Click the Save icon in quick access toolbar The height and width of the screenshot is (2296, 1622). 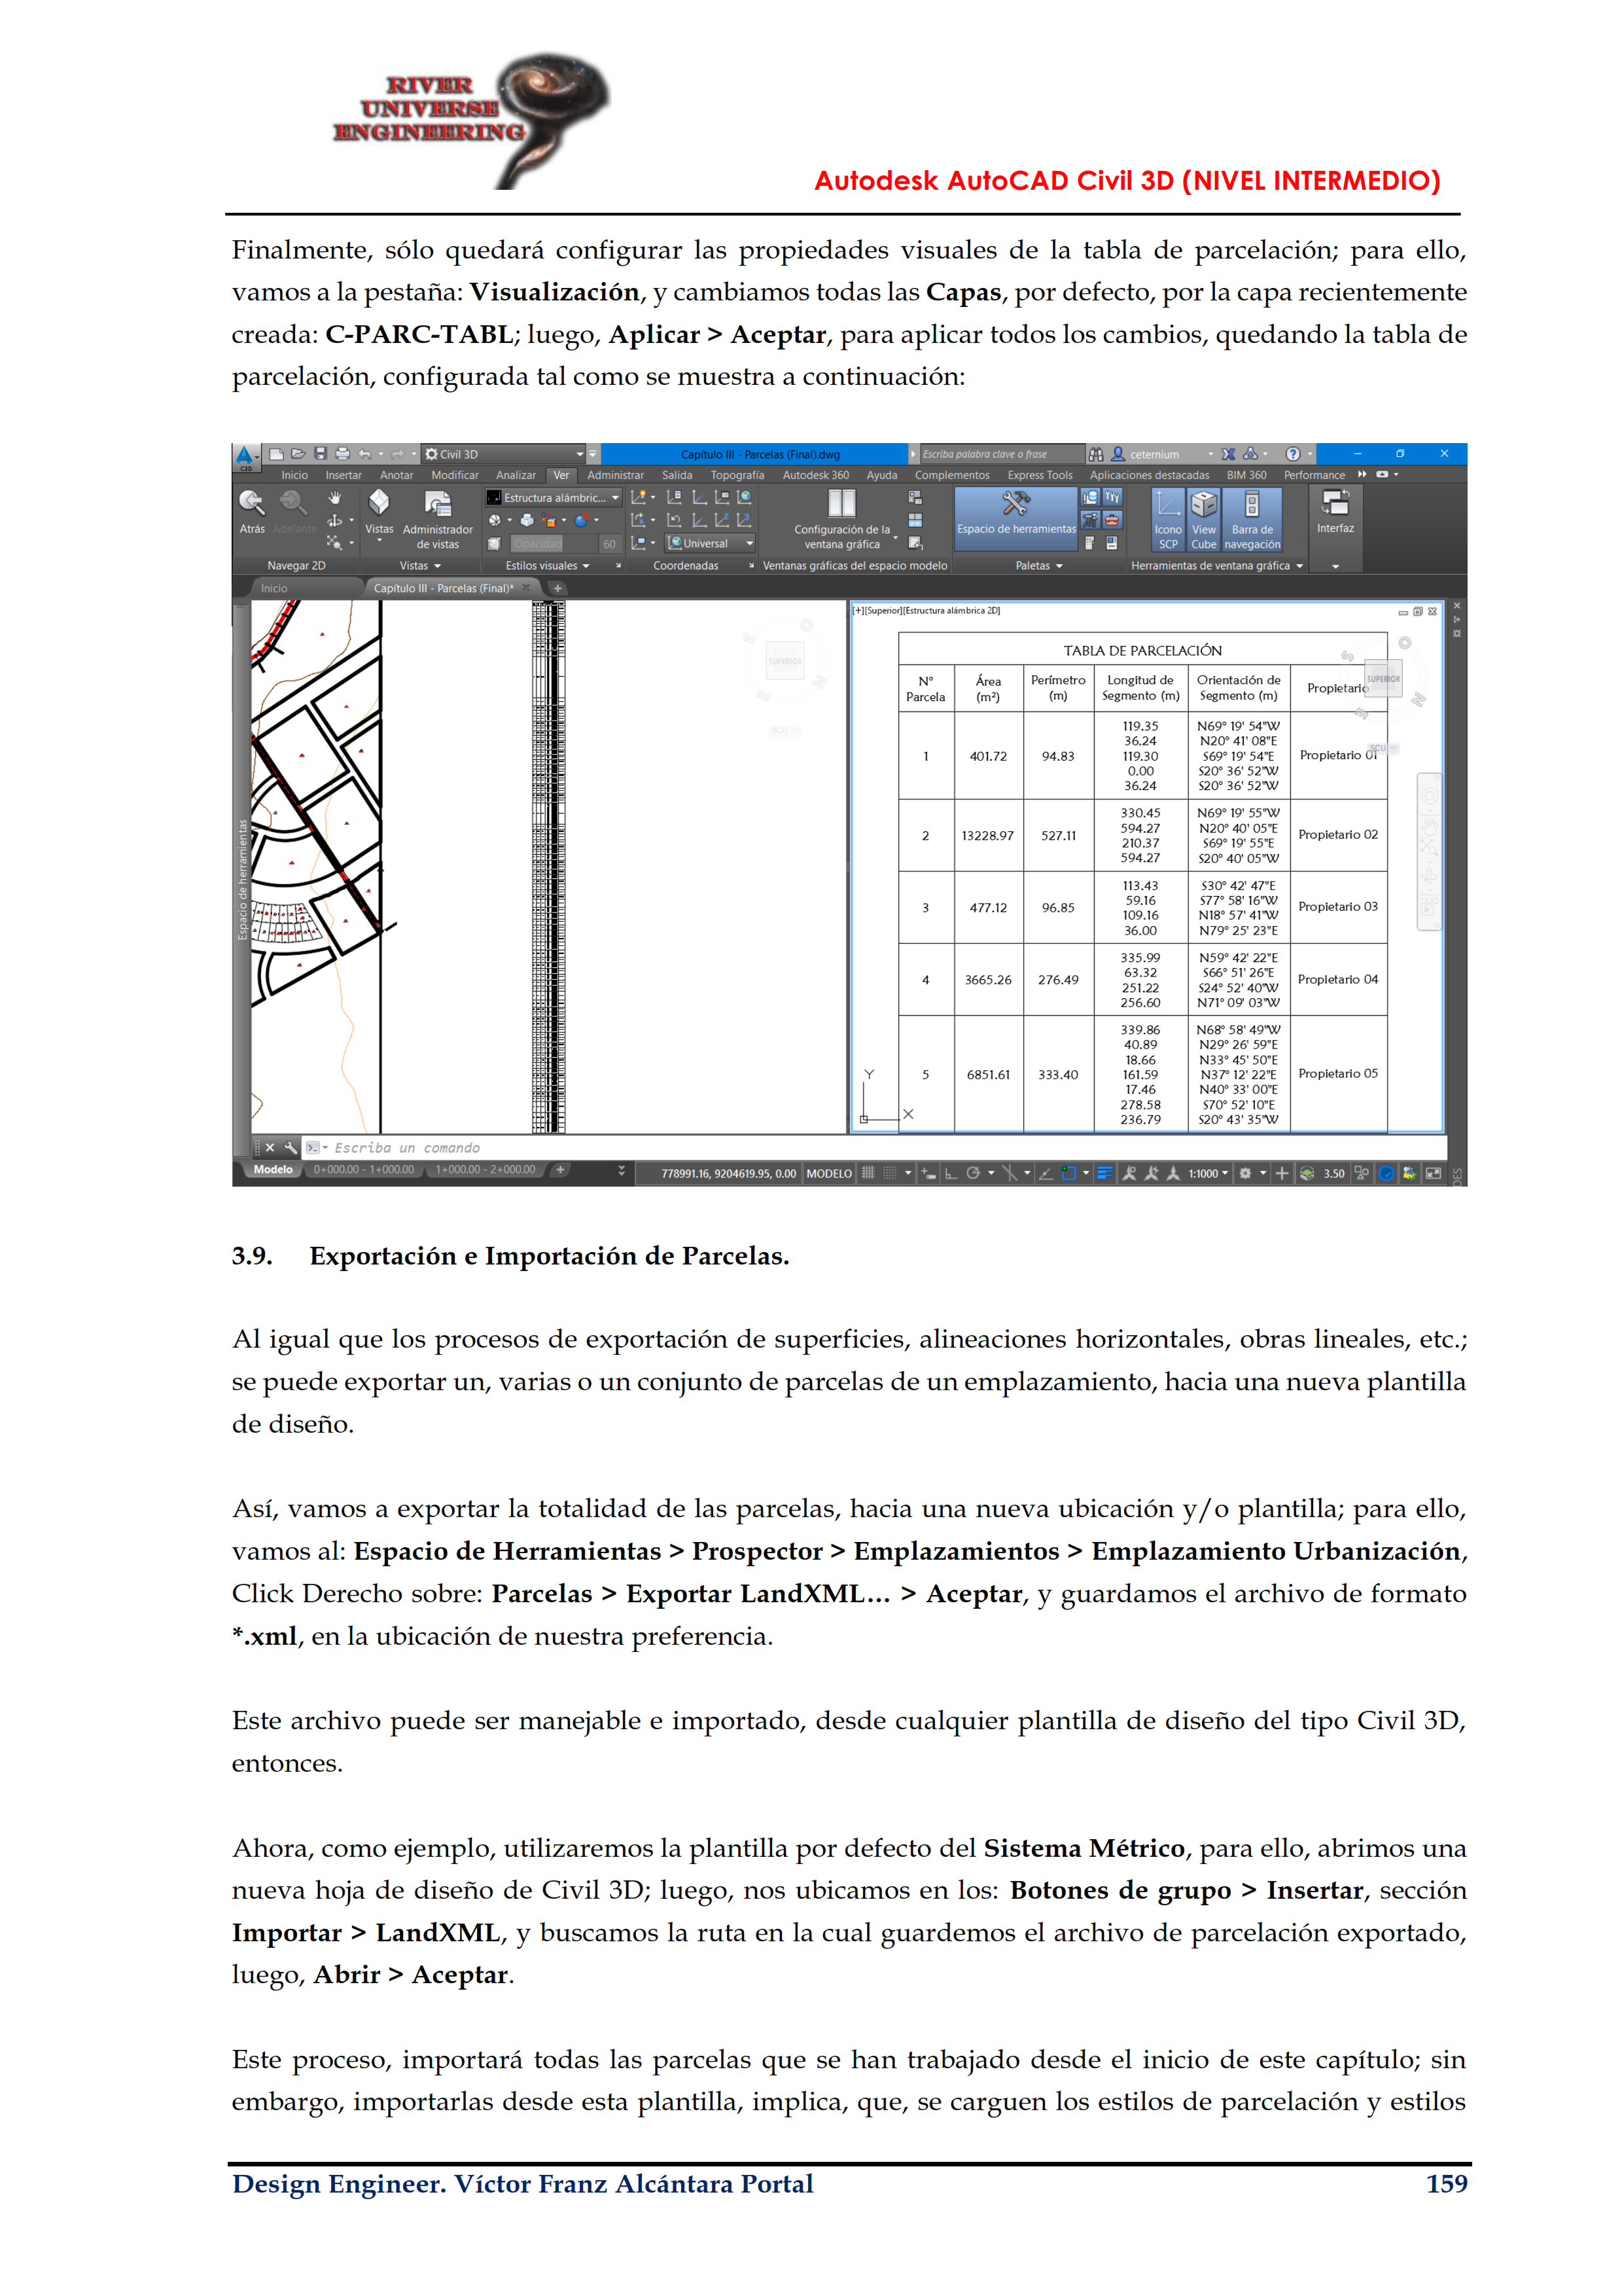tap(320, 454)
